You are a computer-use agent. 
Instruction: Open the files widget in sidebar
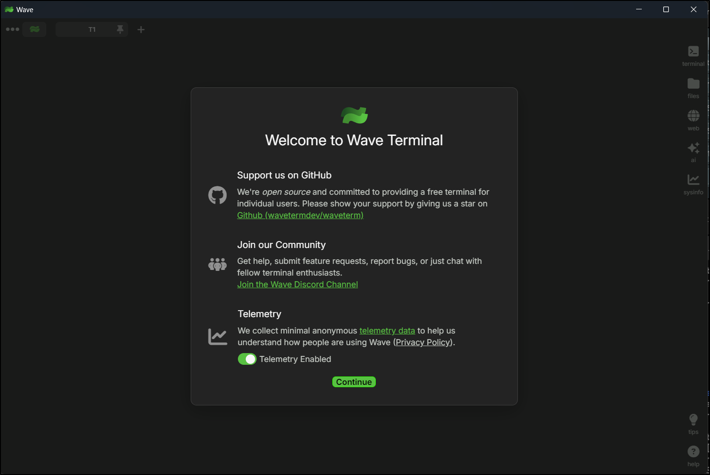[693, 88]
